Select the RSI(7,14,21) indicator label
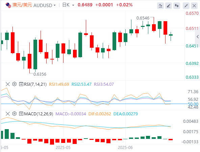Image resolution: width=200 pixels, height=152 pixels. (x=35, y=84)
